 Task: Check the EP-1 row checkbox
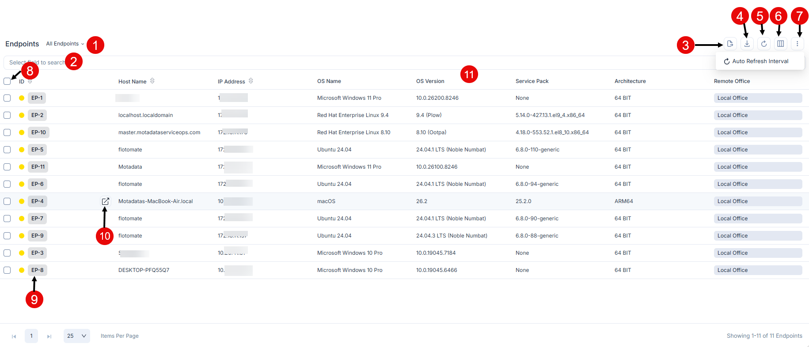pos(7,98)
